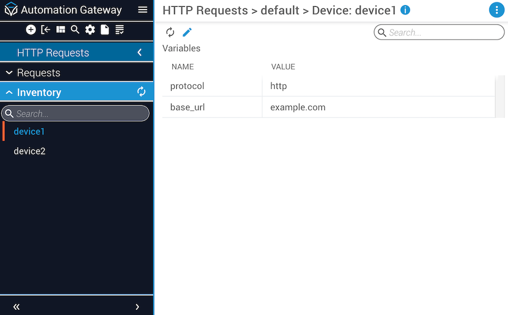This screenshot has height=315, width=508.
Task: Select the HTTP Requests section header
Action: (76, 52)
